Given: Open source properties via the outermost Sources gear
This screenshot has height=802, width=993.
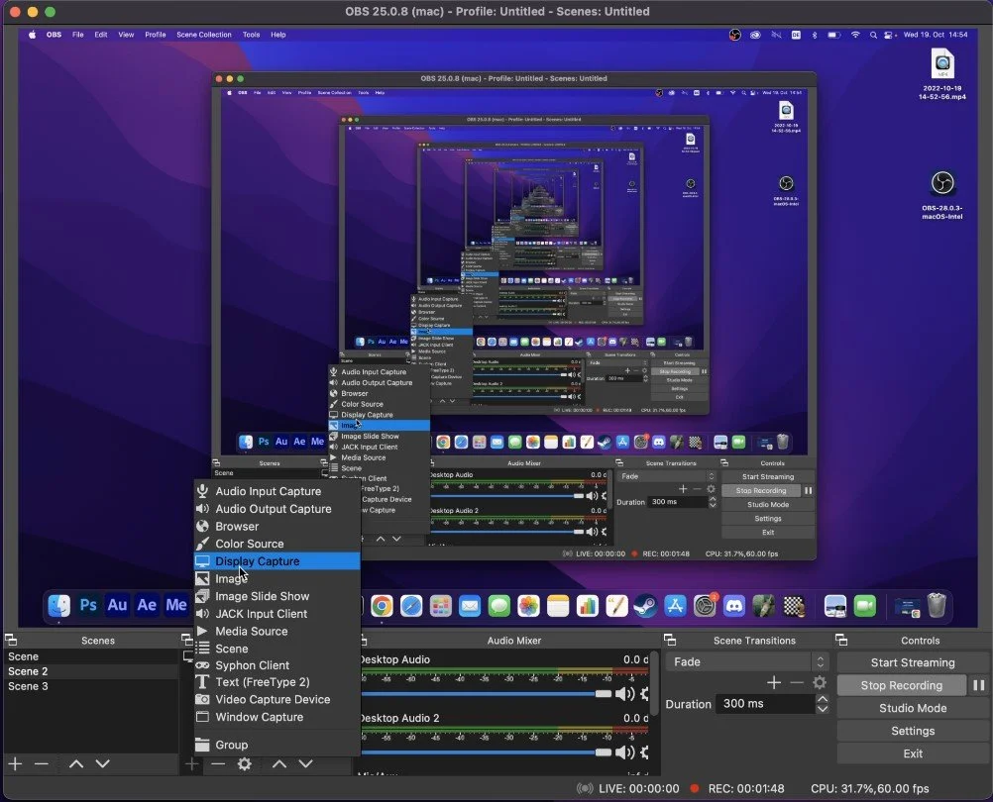Looking at the screenshot, I should 245,764.
